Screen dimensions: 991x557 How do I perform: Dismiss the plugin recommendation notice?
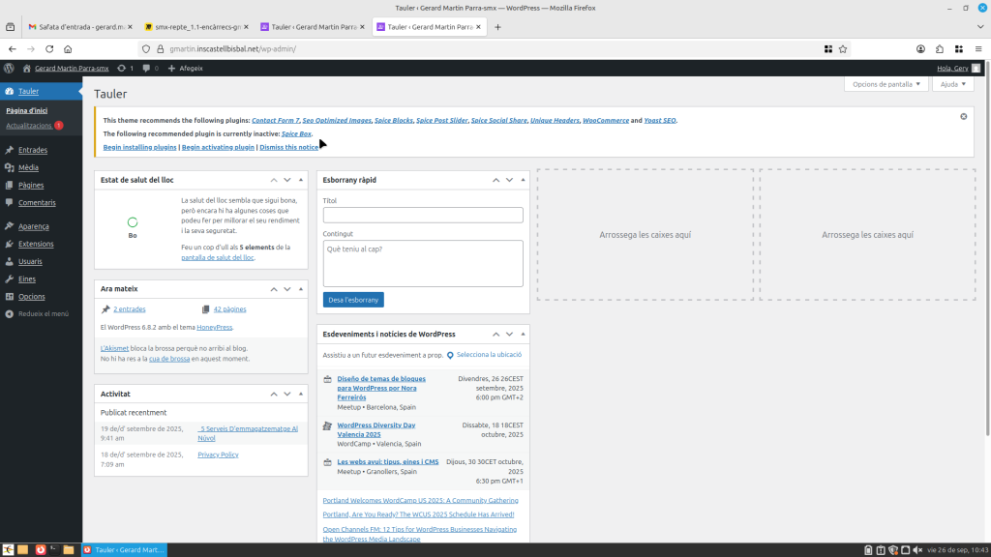(963, 116)
